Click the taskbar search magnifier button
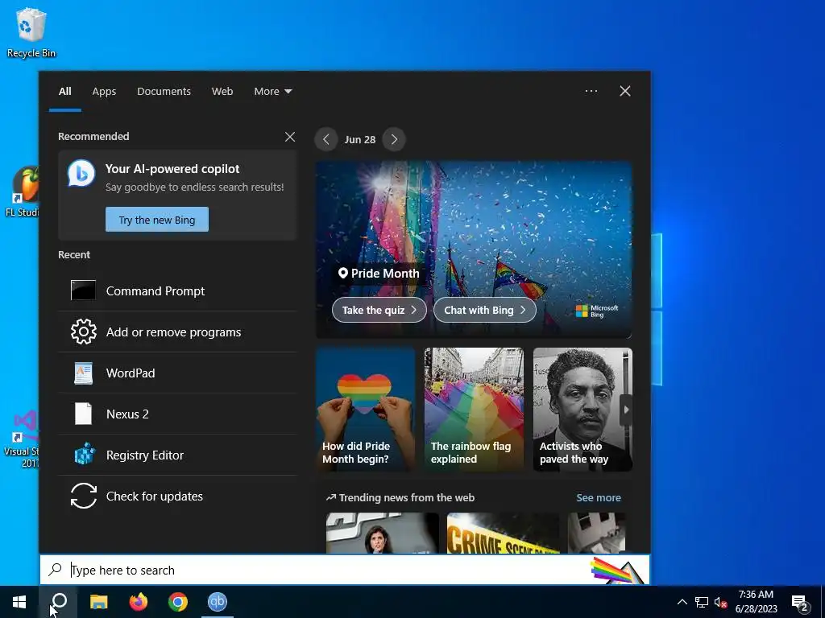 (59, 602)
